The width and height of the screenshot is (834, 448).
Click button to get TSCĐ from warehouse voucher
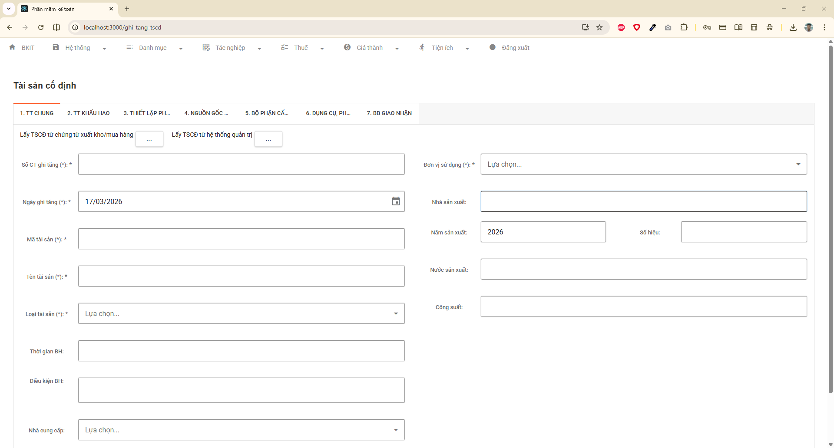click(x=149, y=139)
